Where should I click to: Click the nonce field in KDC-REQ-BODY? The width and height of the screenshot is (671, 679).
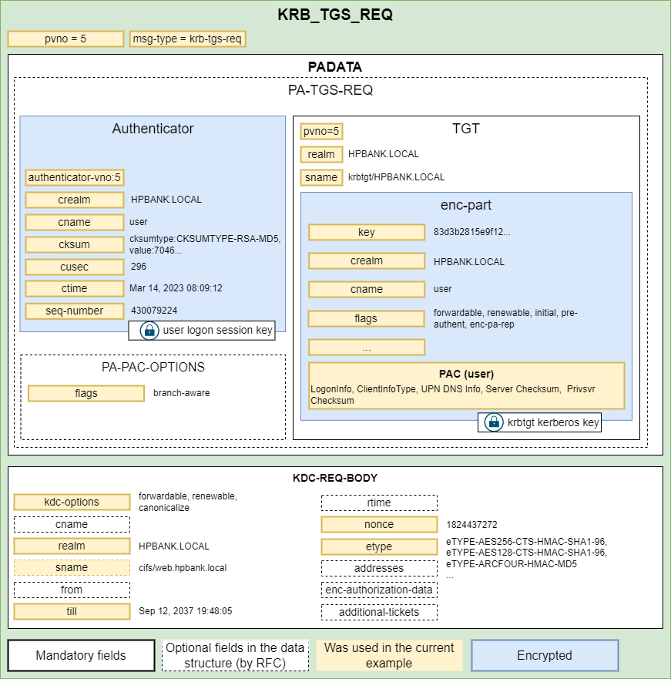coord(379,524)
